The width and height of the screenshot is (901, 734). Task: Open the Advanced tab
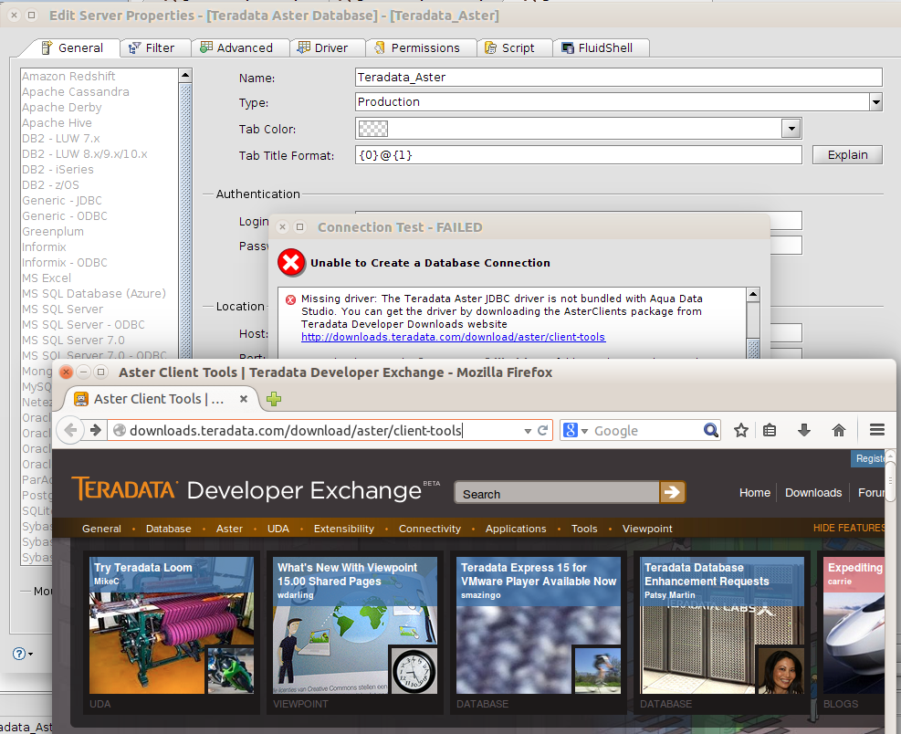tap(238, 47)
